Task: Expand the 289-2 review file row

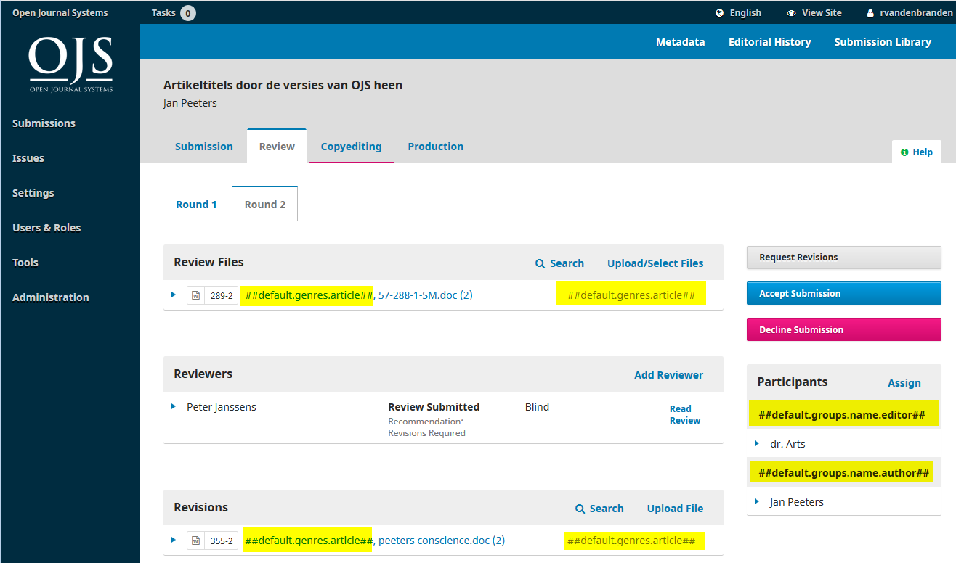Action: coord(174,295)
